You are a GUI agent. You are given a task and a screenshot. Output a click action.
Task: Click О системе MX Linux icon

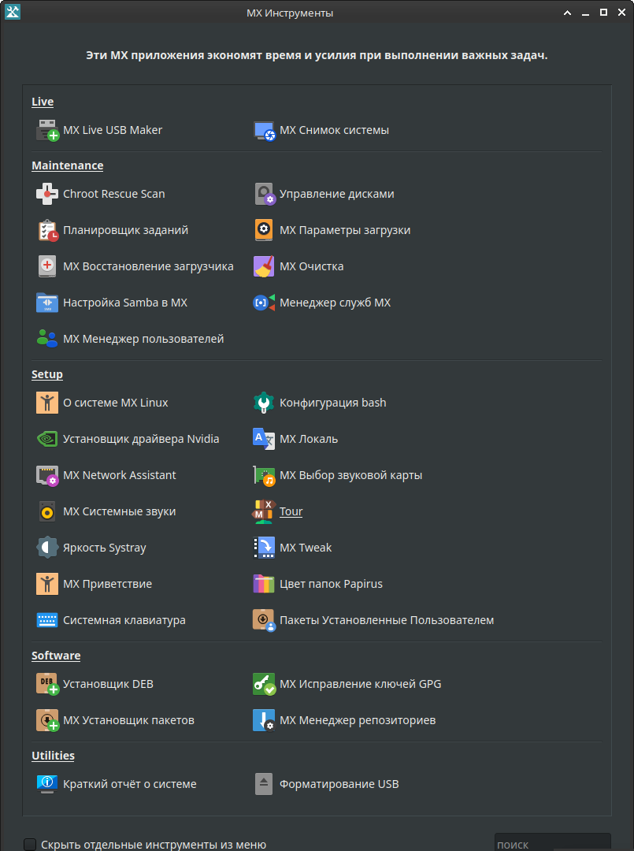(x=47, y=403)
